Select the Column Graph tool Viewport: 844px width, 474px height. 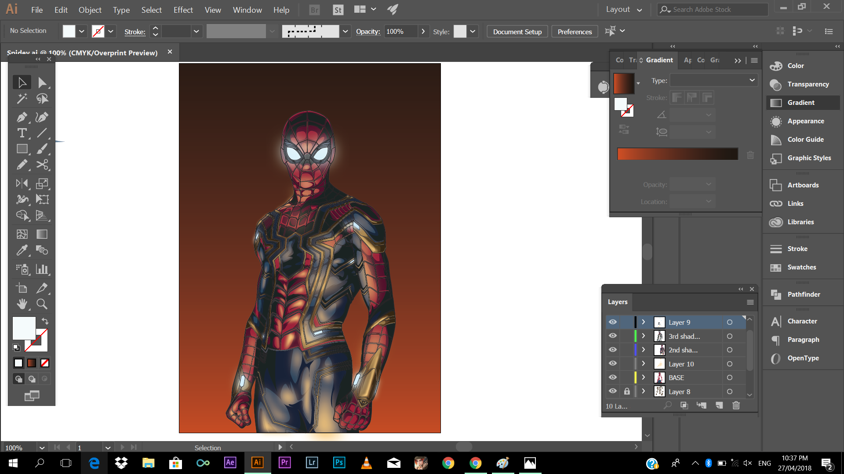click(42, 269)
